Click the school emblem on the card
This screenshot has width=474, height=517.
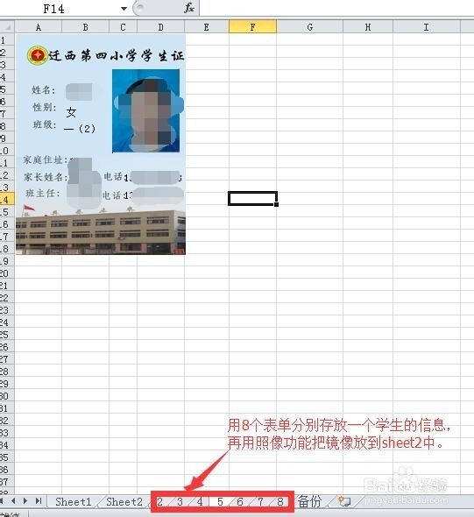[38, 55]
